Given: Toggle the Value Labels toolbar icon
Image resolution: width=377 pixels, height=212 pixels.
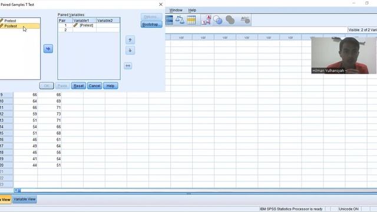Looking at the screenshot, I should point(206,20).
